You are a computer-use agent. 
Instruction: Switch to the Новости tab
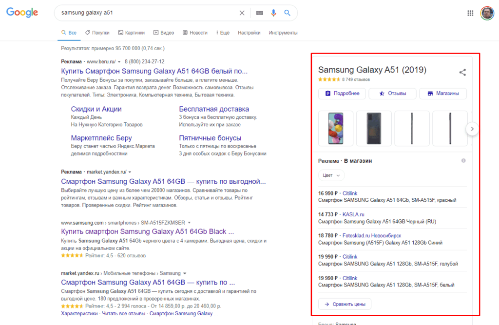click(195, 33)
